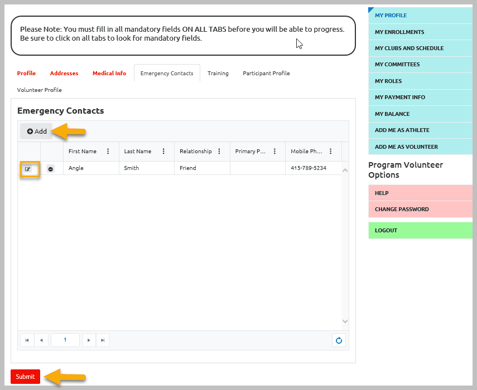Select Add Me As Athlete
Screen dimensions: 477x390
(x=421, y=130)
